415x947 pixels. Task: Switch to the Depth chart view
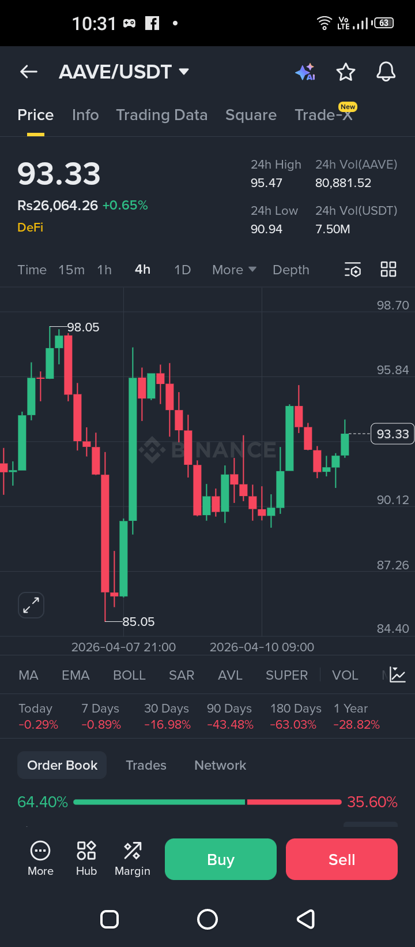pos(291,270)
